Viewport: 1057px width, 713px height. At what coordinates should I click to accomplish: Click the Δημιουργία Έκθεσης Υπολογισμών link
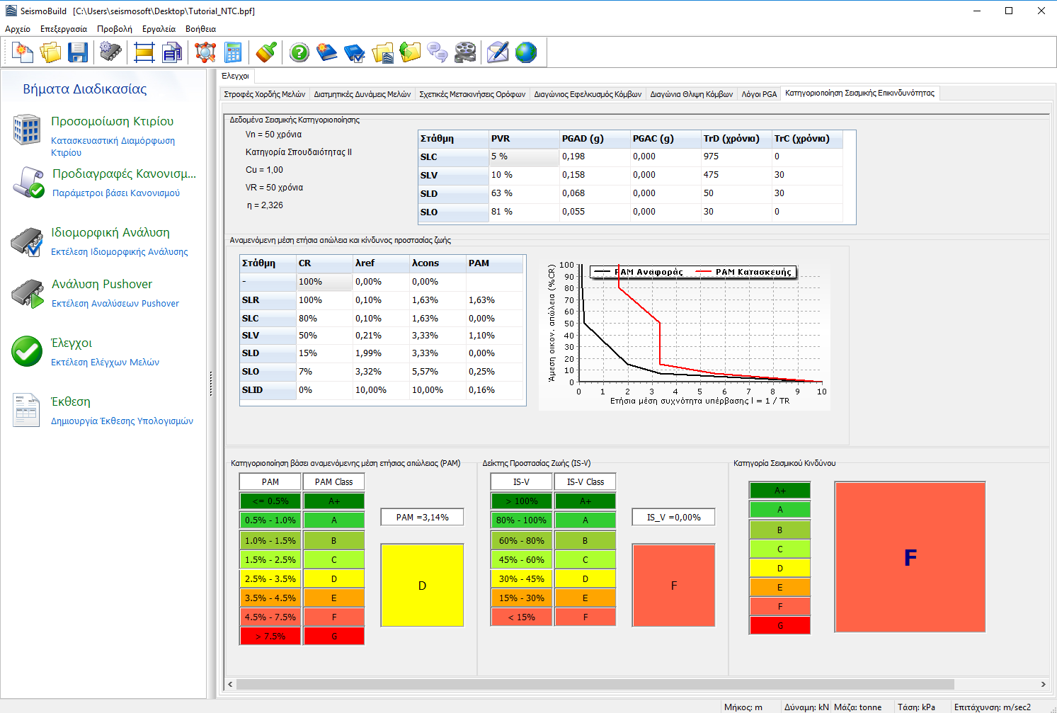point(122,421)
